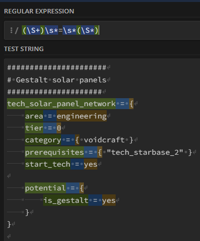Click the 'start_tech' key match

[x=48, y=164]
